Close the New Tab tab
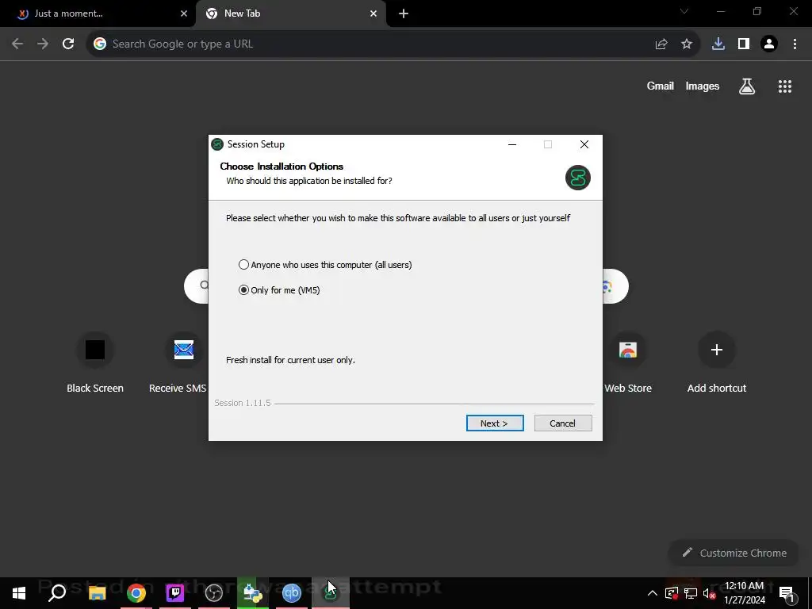 pos(373,13)
